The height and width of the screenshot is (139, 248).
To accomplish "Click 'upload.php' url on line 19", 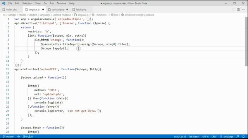I will (53, 94).
